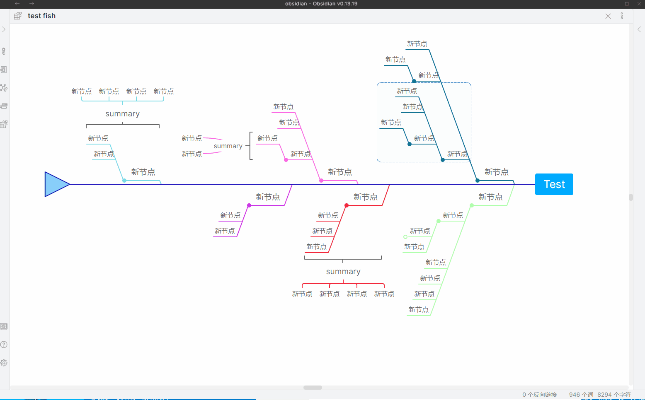Click the test fish pane title

click(x=41, y=16)
